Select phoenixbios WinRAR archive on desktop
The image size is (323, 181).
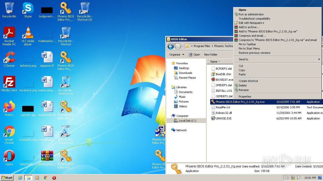(x=47, y=158)
